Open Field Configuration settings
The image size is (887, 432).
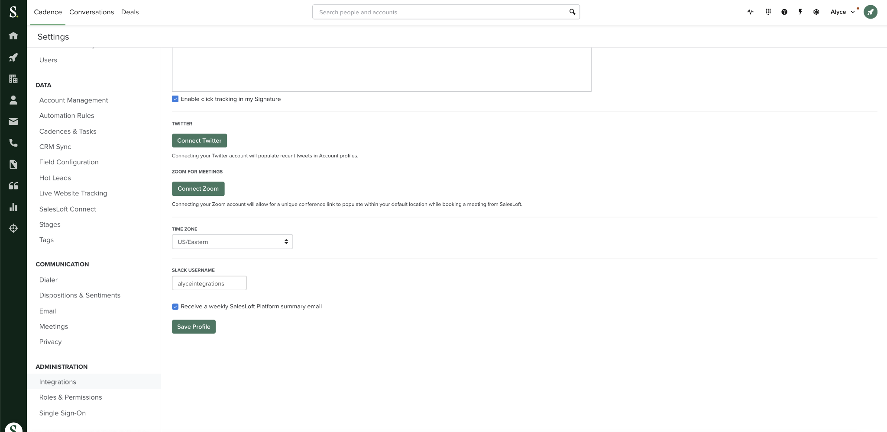[x=69, y=162]
